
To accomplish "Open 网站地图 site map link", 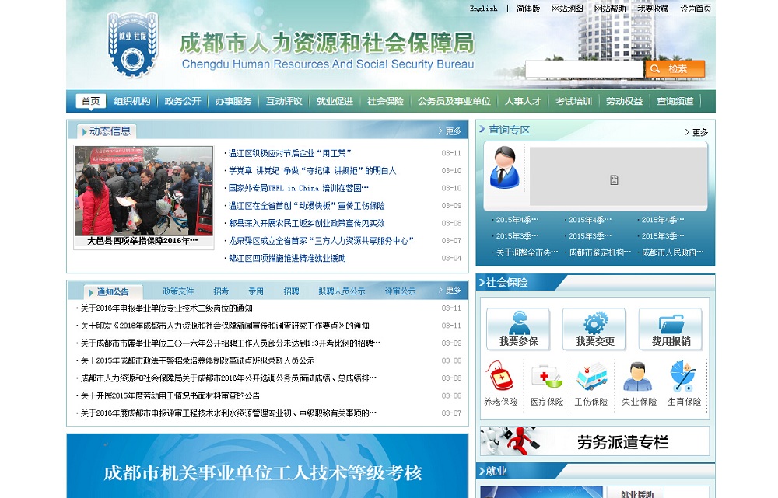I will click(567, 9).
